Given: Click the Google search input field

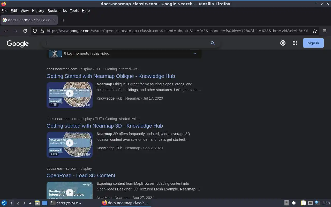Looking at the screenshot, I should pos(127,43).
